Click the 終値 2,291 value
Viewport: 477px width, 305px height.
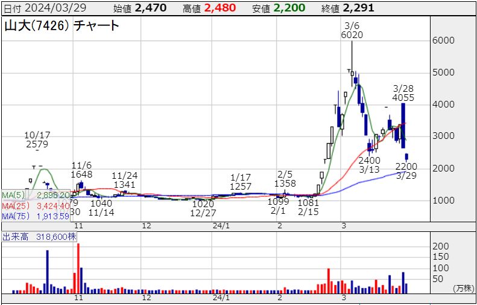coord(356,8)
